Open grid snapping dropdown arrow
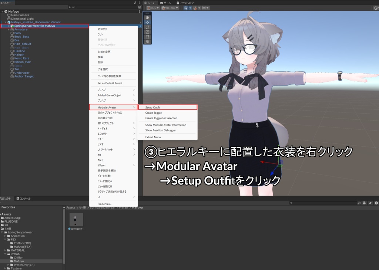 (190, 8)
